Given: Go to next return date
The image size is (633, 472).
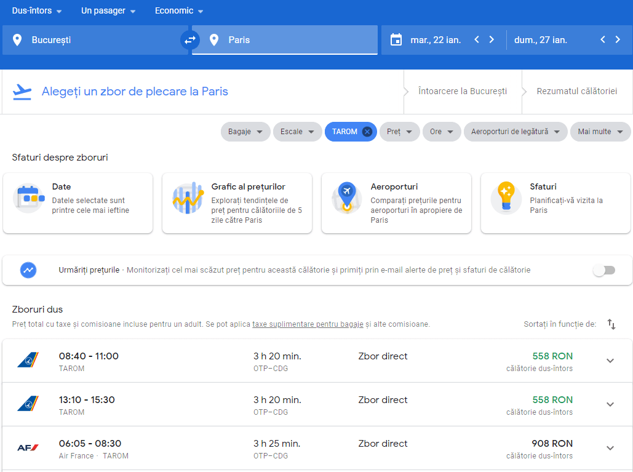Looking at the screenshot, I should [618, 39].
